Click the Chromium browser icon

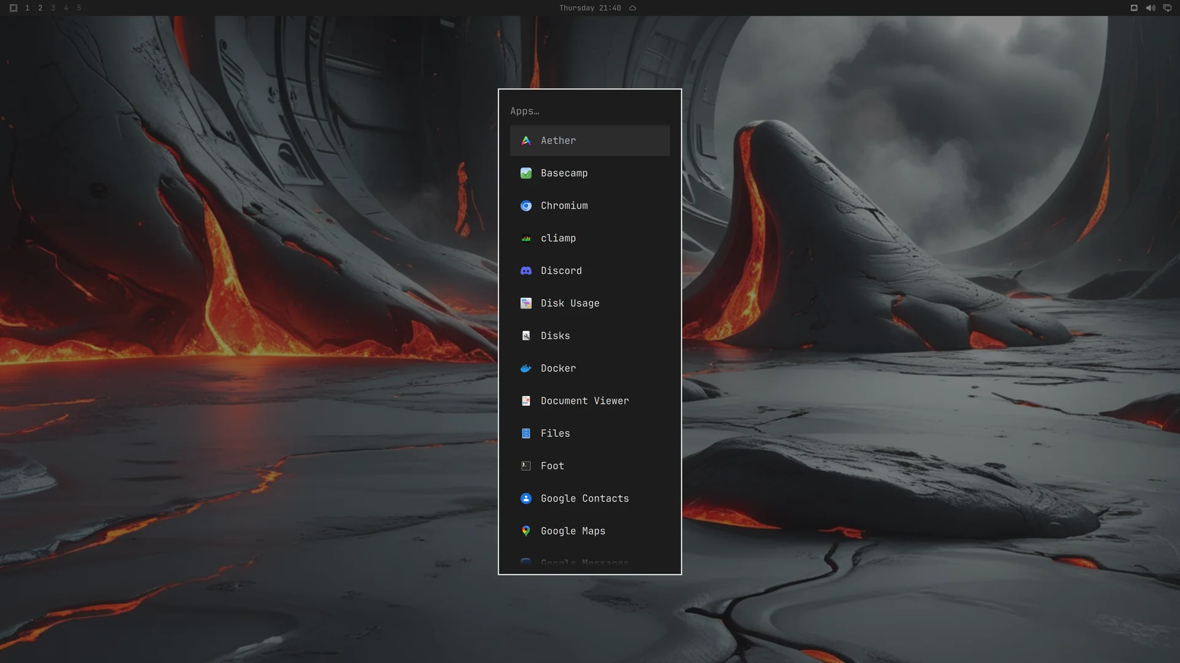526,206
